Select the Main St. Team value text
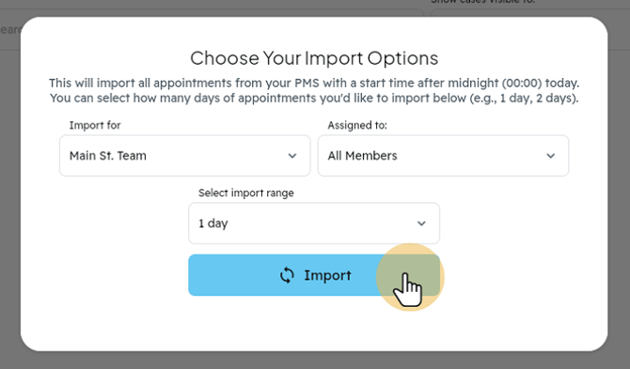The width and height of the screenshot is (630, 369). (108, 156)
